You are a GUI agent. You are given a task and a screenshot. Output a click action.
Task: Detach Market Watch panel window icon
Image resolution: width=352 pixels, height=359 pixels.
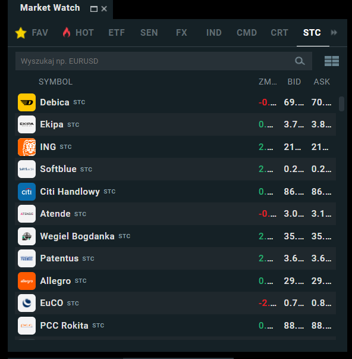pos(94,9)
